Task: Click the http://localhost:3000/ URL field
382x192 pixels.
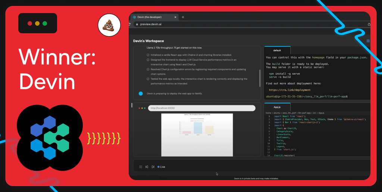Action: coord(202,108)
